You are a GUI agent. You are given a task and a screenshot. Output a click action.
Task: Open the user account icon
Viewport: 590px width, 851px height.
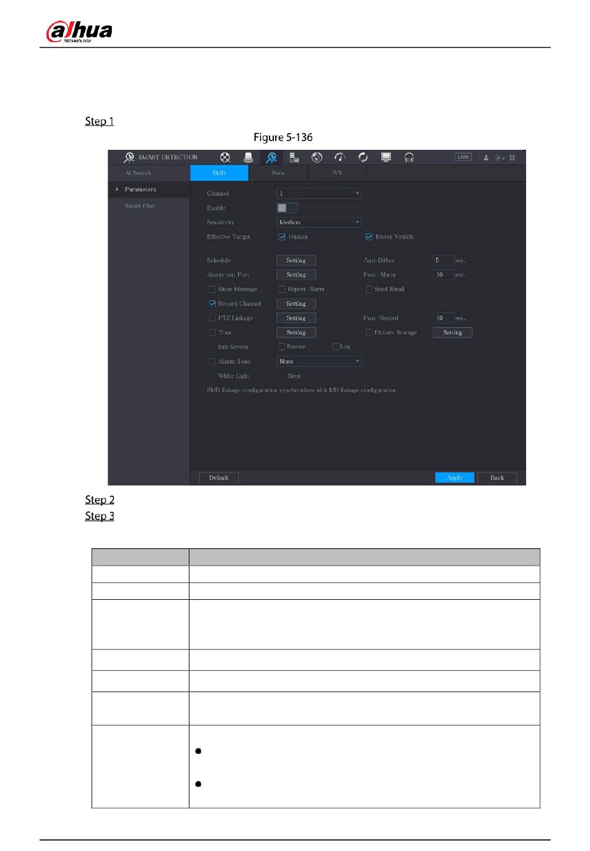click(x=486, y=158)
